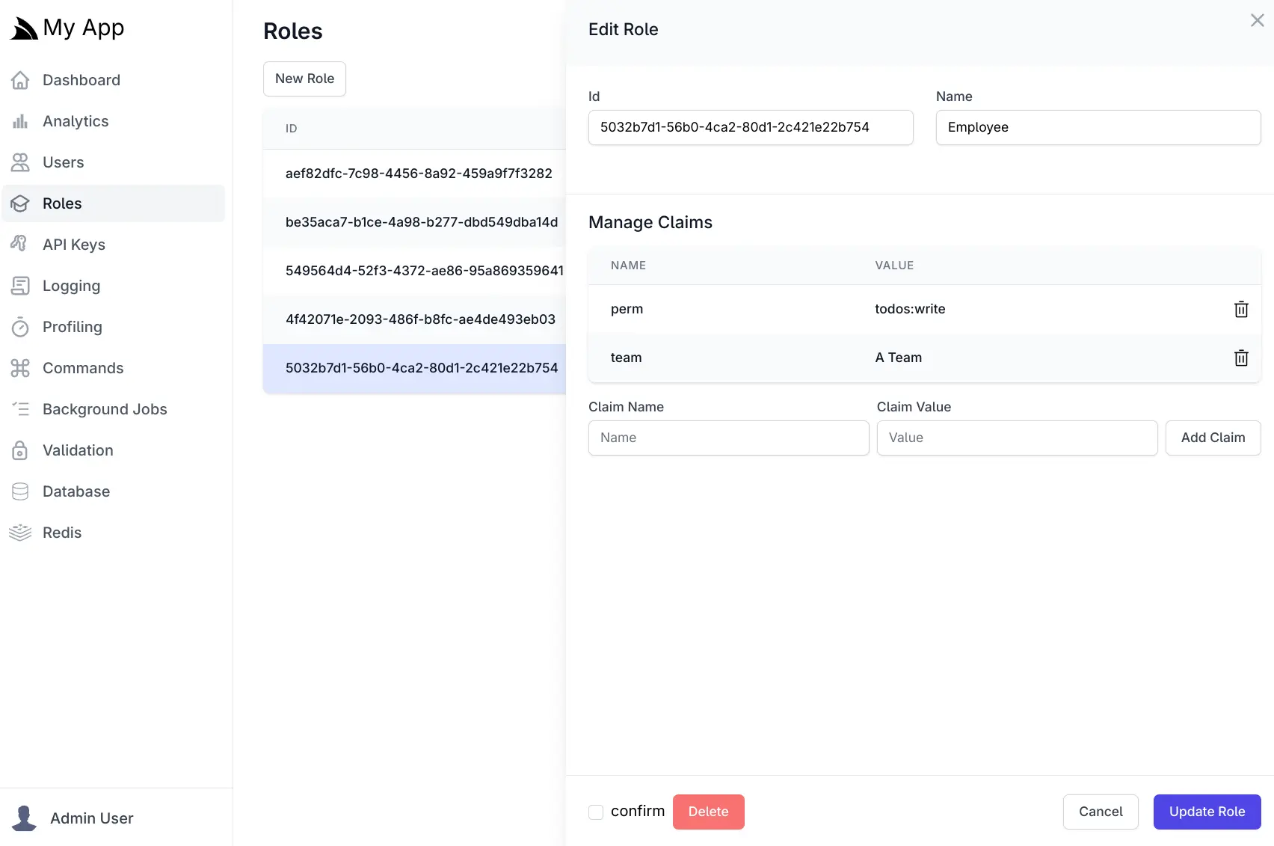Click the Dashboard sidebar icon
This screenshot has width=1274, height=846.
(20, 80)
